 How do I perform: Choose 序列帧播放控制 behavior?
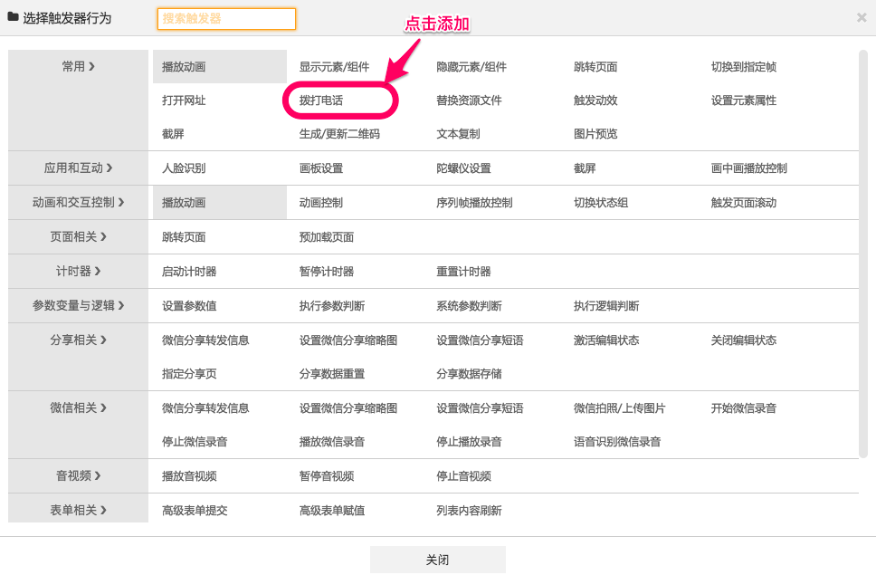click(474, 203)
